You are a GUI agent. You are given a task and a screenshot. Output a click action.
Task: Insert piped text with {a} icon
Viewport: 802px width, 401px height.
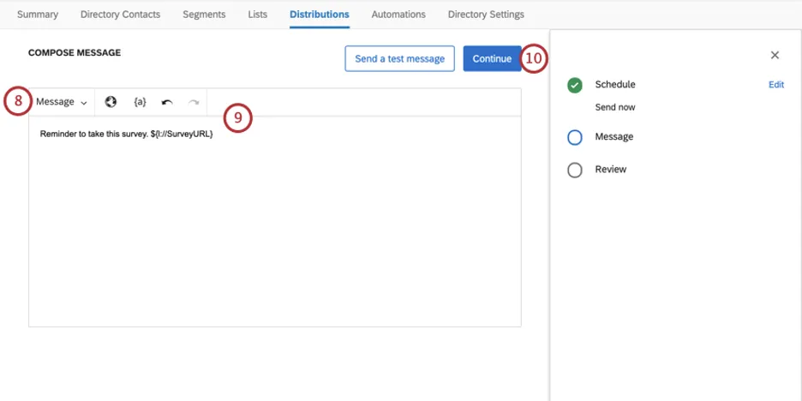(140, 102)
